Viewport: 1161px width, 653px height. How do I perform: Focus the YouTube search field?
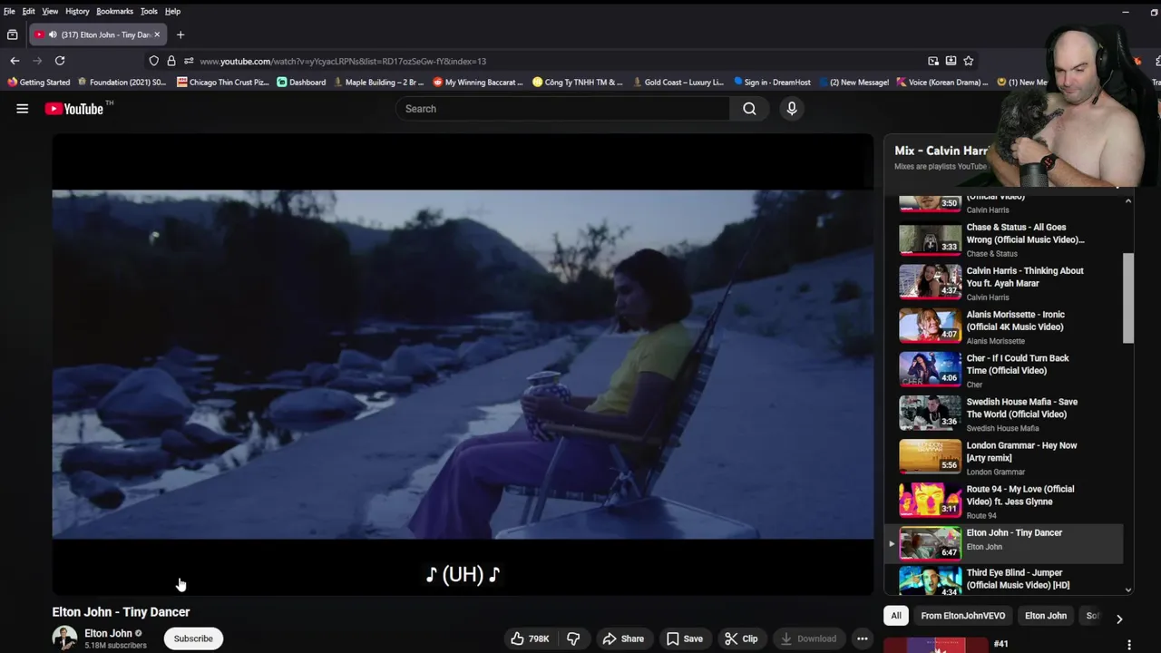coord(562,109)
